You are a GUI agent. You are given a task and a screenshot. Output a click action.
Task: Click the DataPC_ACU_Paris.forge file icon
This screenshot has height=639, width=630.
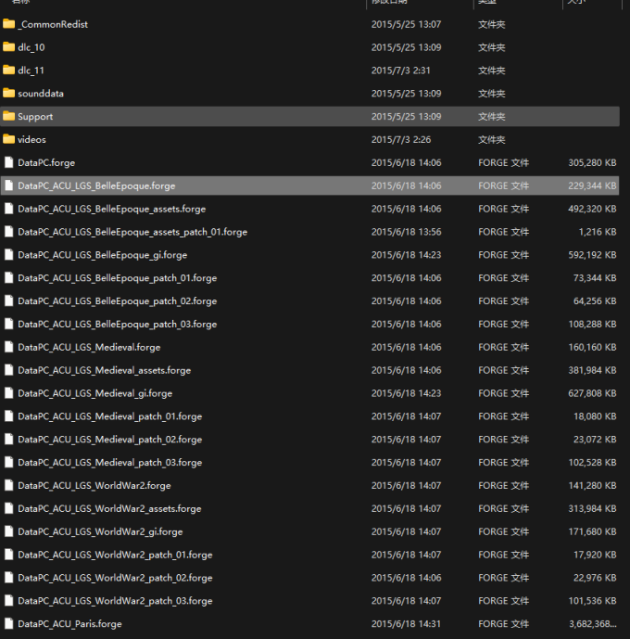point(8,624)
